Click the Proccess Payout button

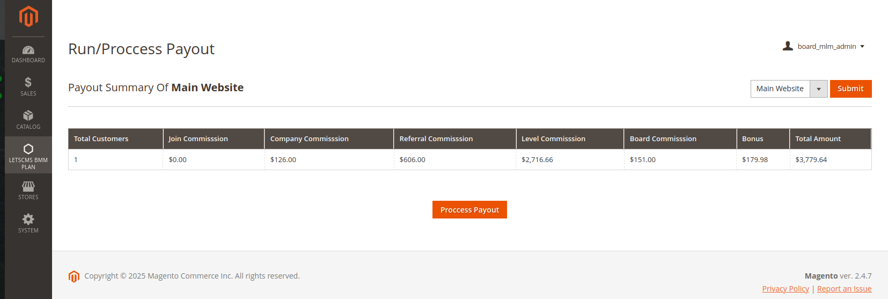click(x=469, y=210)
